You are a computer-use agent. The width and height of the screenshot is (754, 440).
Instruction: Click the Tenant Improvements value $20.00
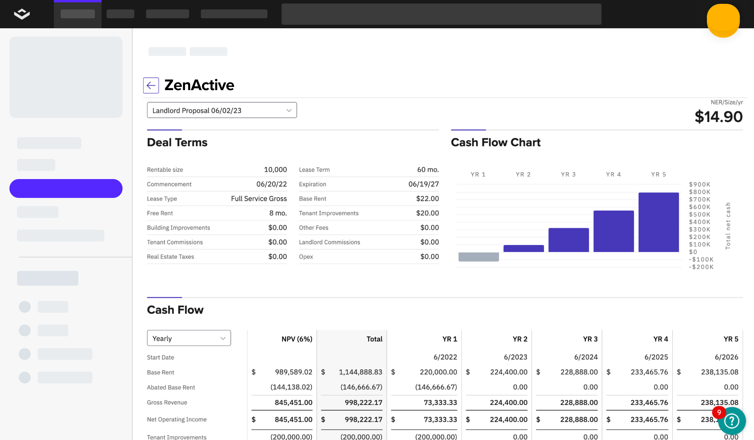428,213
